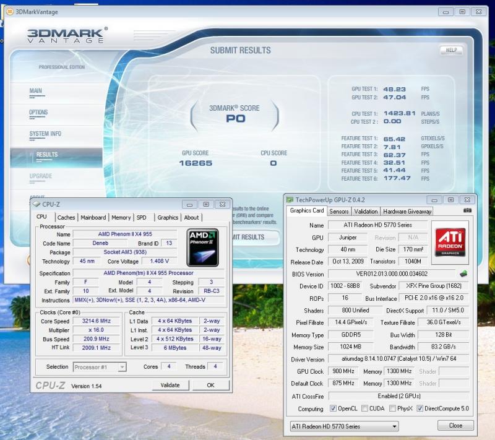Click the Validate button in CPU-Z
Screen dimensions: 495x440
point(170,385)
